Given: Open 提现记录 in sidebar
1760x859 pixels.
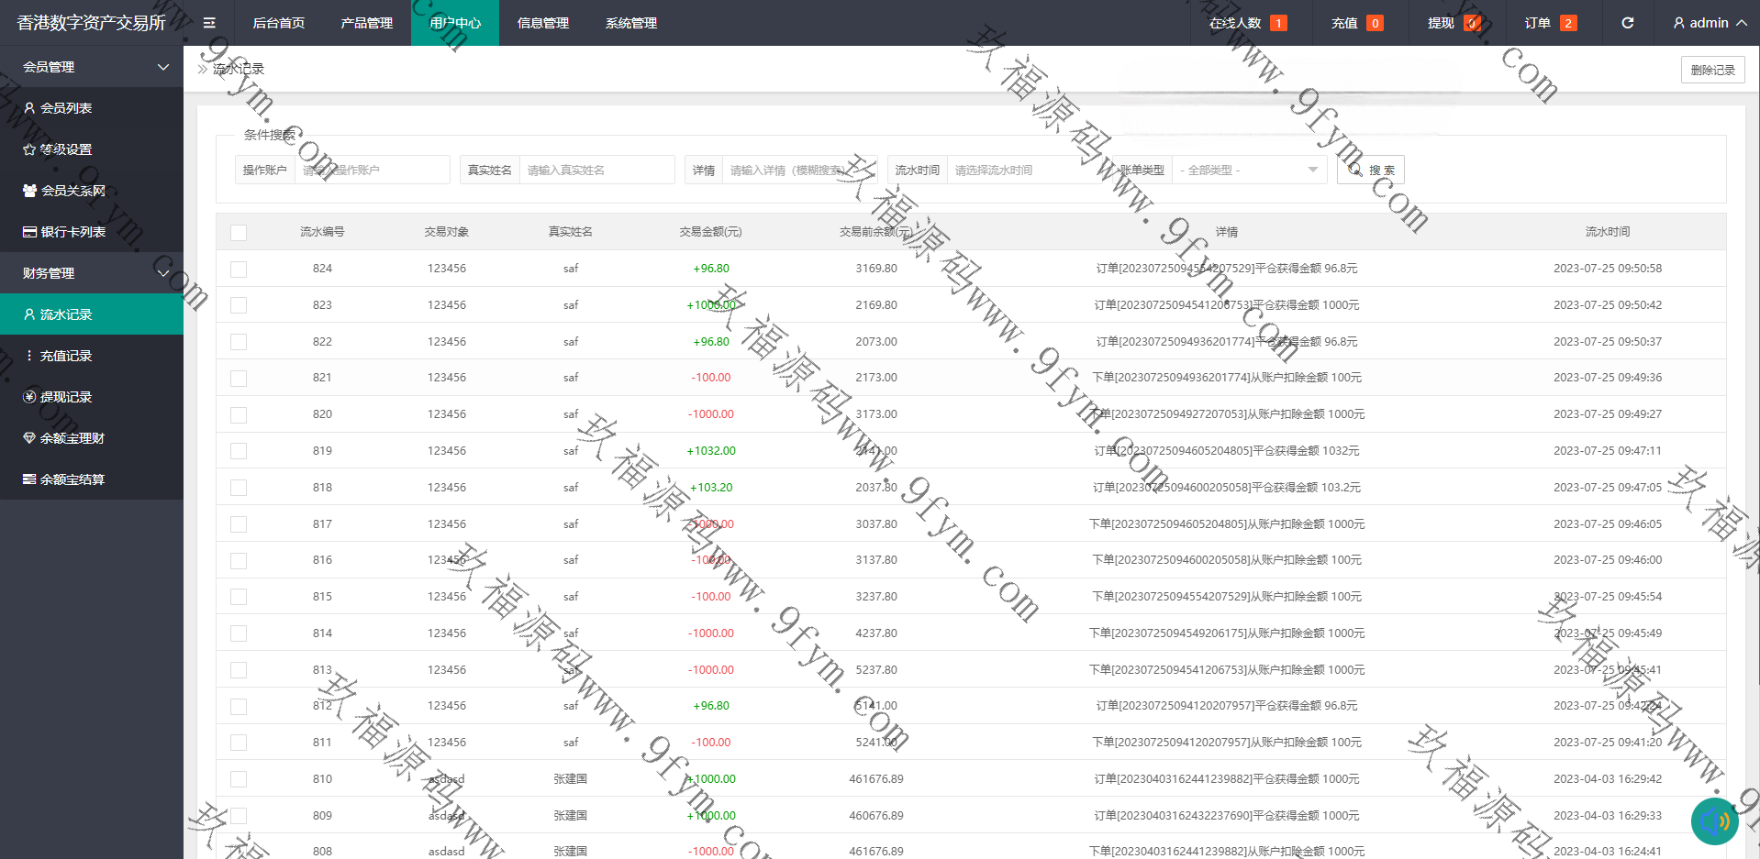Looking at the screenshot, I should 66,397.
